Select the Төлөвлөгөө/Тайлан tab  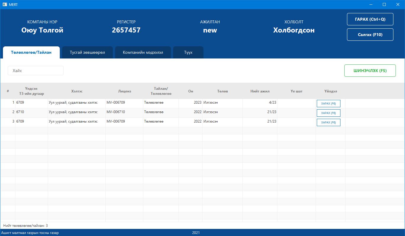(31, 53)
